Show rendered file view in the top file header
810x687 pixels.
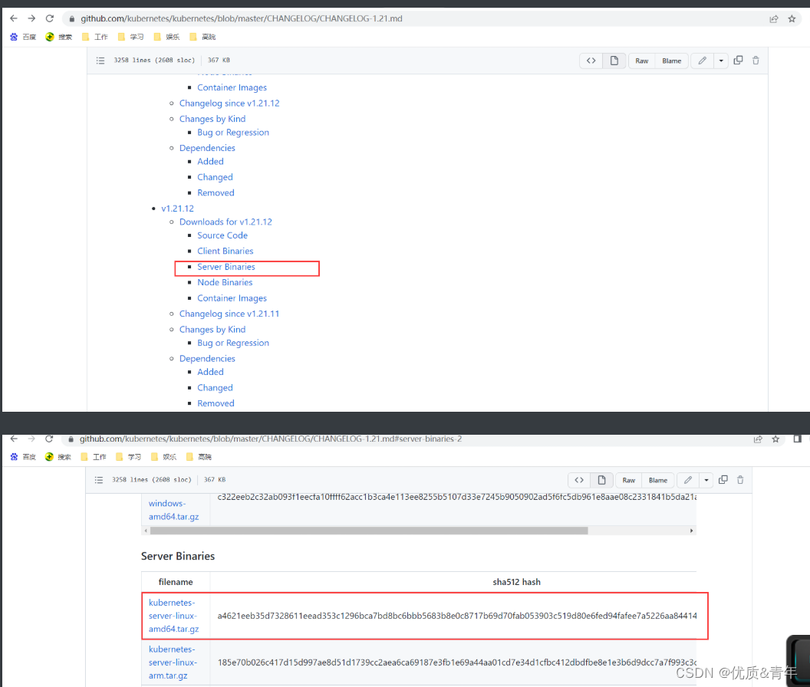tap(614, 61)
